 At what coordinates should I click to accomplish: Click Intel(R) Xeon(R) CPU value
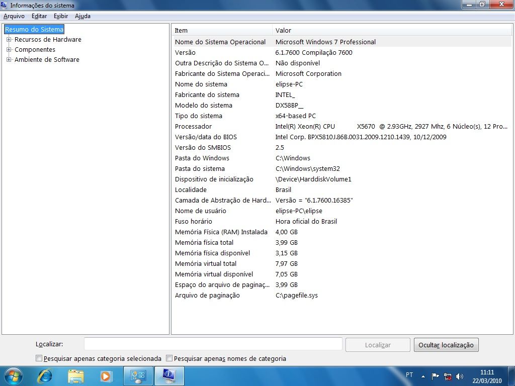(391, 126)
